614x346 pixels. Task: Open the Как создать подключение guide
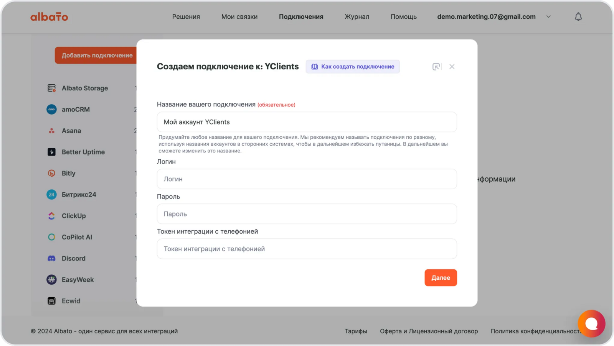point(352,67)
